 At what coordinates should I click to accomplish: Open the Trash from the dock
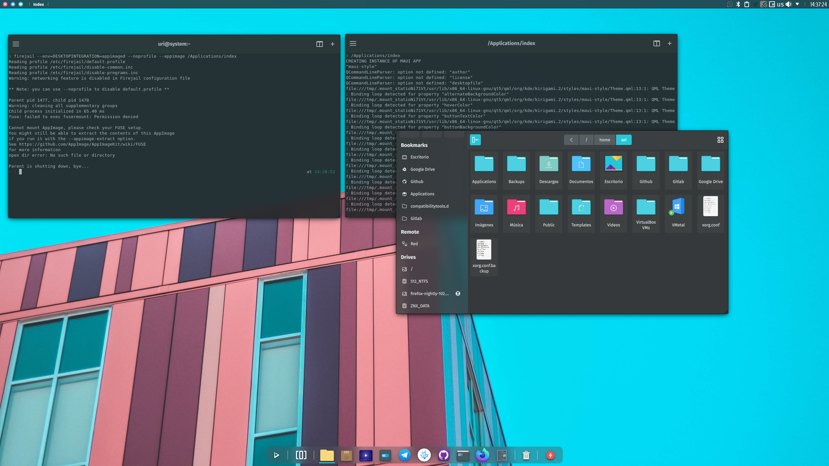tap(526, 455)
